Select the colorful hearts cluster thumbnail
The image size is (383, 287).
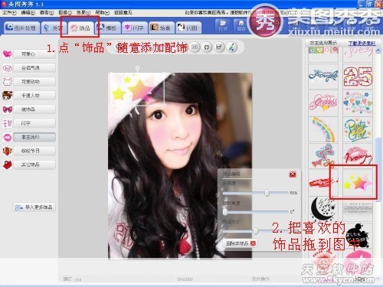click(358, 103)
